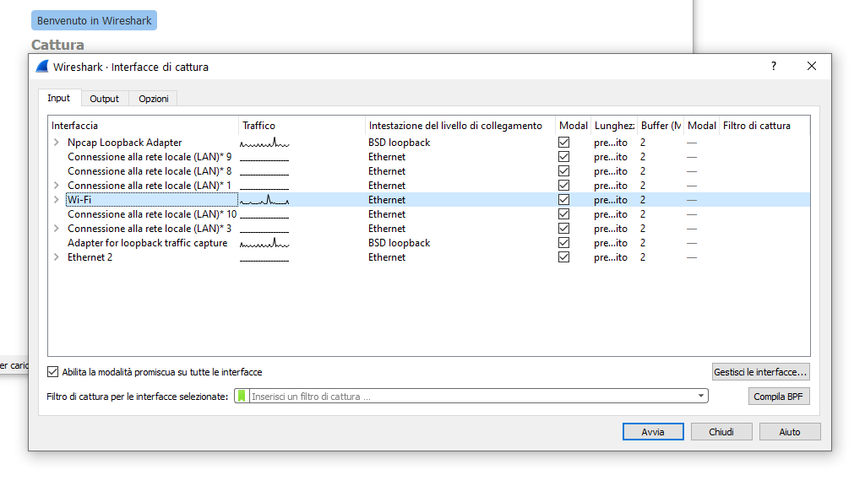Click the Lunghez column header

pos(614,126)
